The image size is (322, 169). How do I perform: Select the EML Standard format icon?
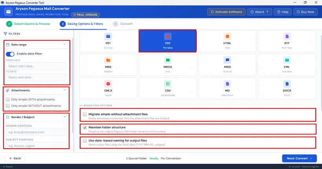(287, 60)
